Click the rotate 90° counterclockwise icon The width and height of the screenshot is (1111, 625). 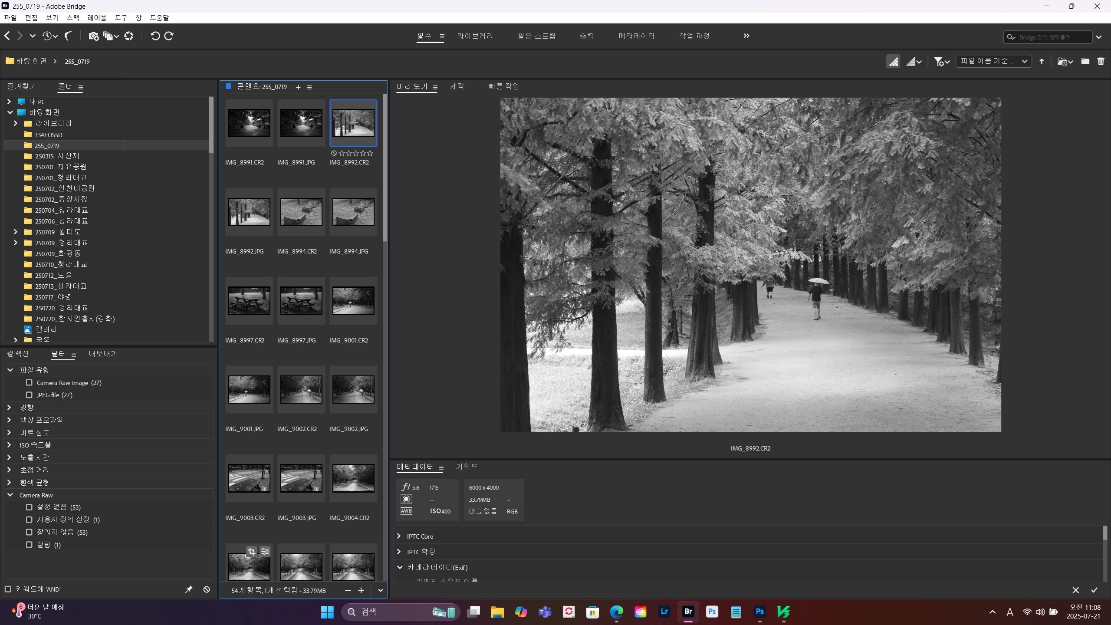(155, 36)
